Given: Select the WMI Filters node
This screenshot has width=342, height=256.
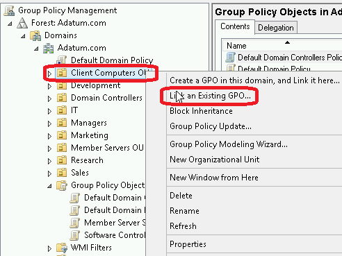Looking at the screenshot, I should (91, 248).
